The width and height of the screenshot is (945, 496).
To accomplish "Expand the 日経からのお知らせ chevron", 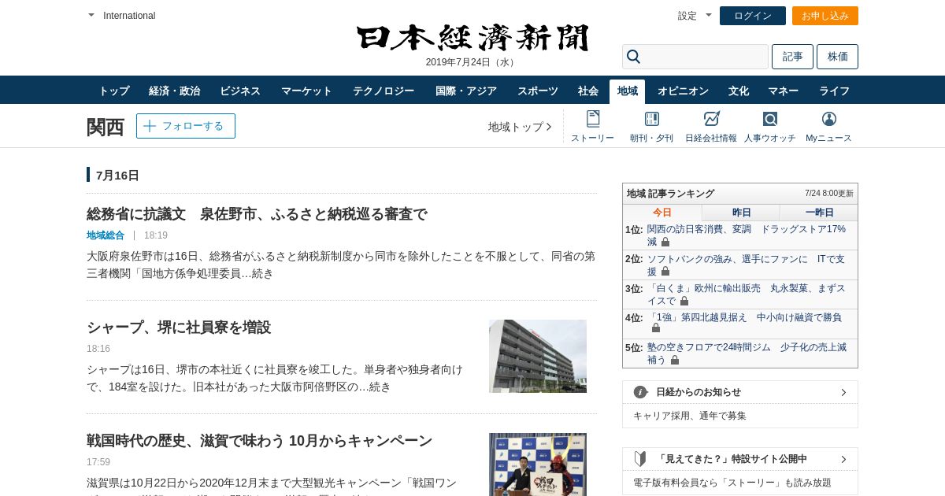I will pyautogui.click(x=843, y=392).
